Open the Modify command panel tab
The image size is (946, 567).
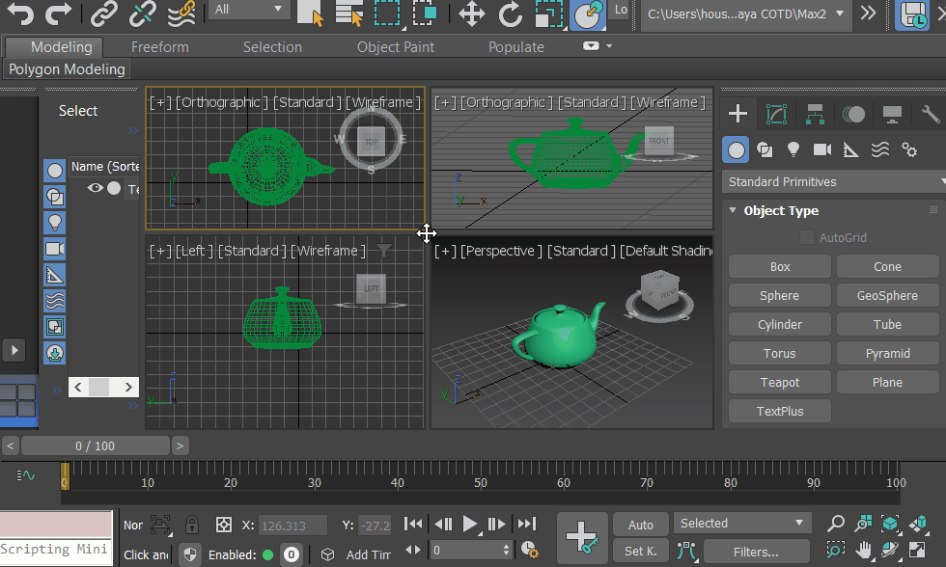pyautogui.click(x=776, y=115)
